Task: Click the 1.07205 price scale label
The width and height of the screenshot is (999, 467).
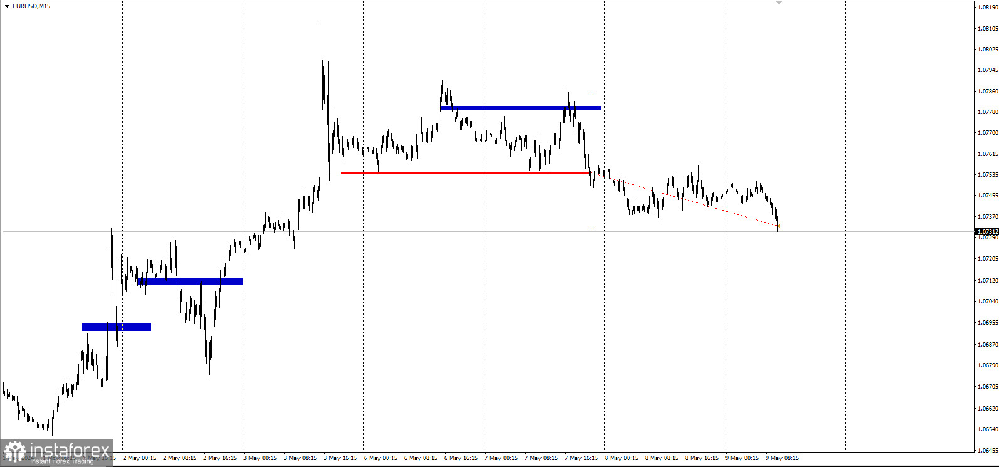Action: coord(988,258)
